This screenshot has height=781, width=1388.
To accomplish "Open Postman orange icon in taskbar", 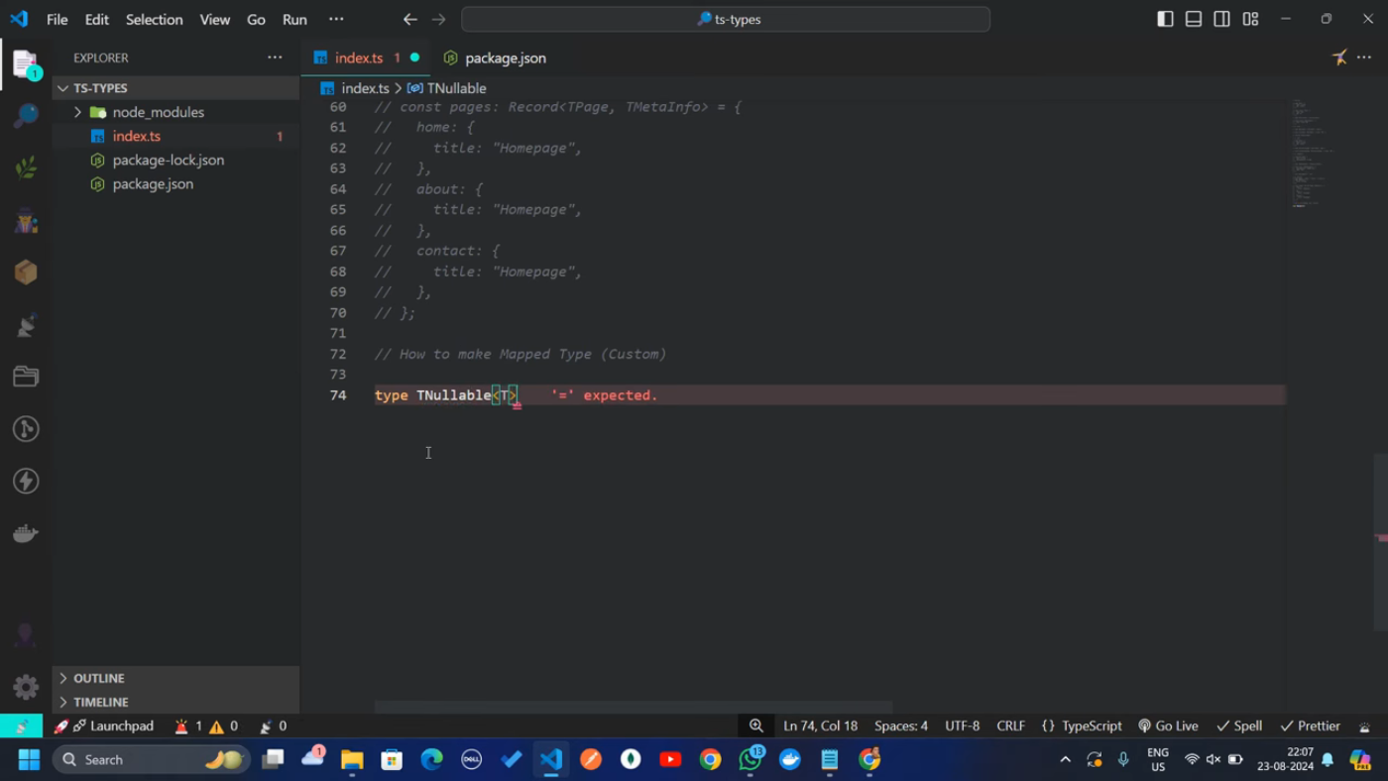I will [x=591, y=759].
